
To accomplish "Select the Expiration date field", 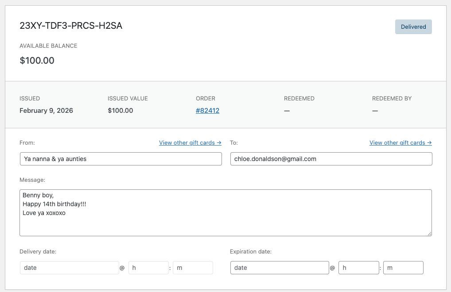I will (x=280, y=268).
